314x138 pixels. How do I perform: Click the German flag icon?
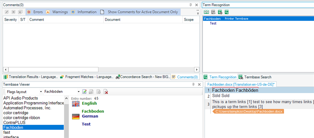(x=76, y=116)
